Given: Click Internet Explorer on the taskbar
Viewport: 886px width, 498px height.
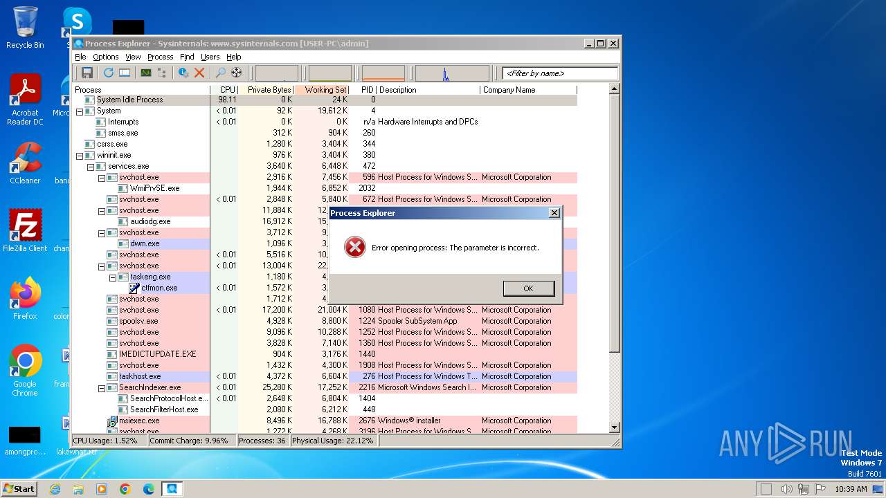Looking at the screenshot, I should (x=55, y=489).
